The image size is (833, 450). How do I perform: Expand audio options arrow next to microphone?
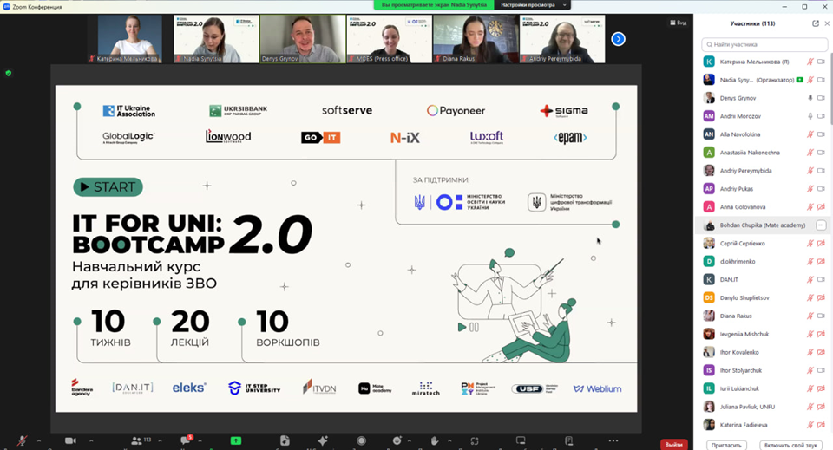point(39,440)
